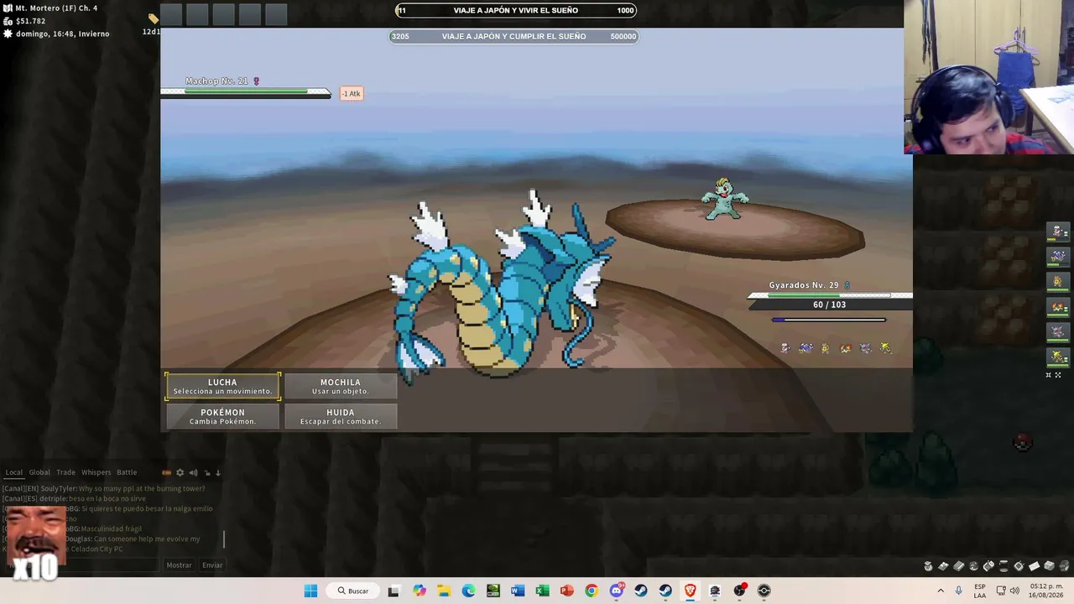Screen dimensions: 1074x604
Task: Click the Mostrar chat button
Action: click(x=179, y=565)
